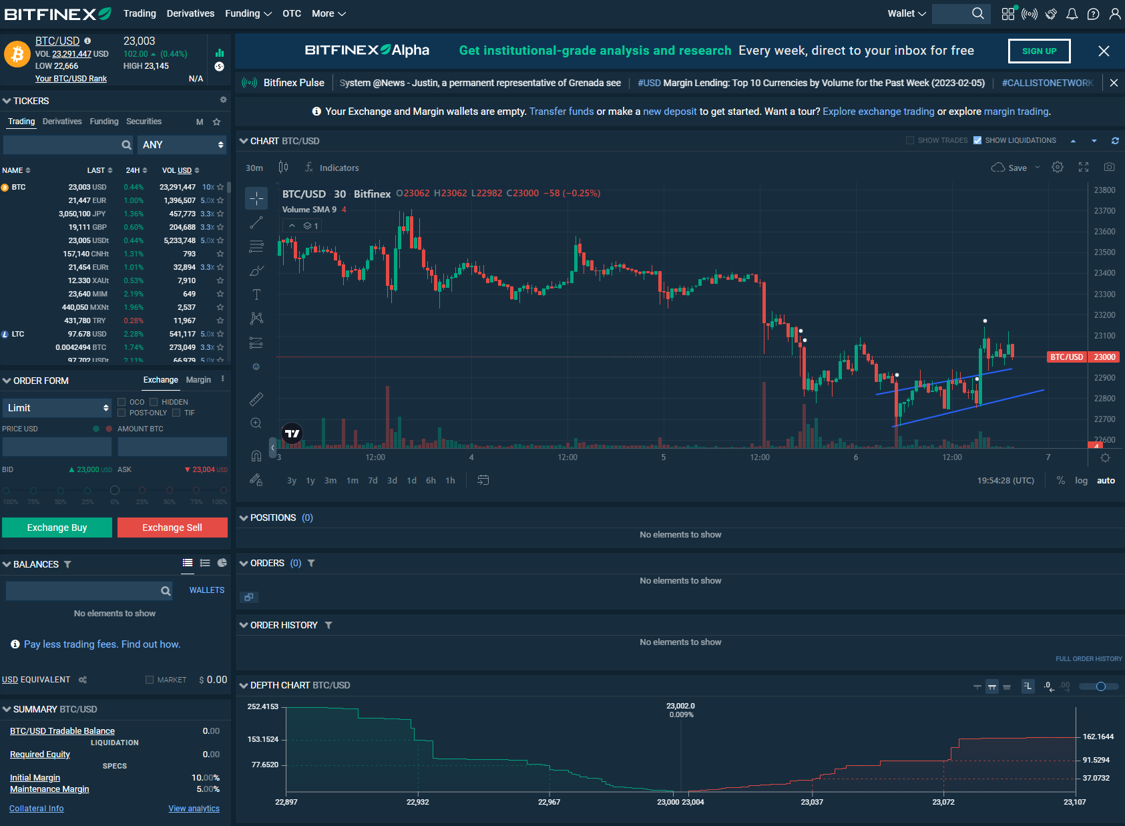Click the Exchange Buy button
Viewport: 1125px width, 826px height.
pyautogui.click(x=57, y=528)
